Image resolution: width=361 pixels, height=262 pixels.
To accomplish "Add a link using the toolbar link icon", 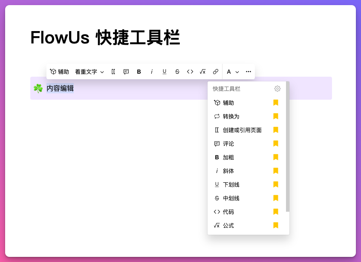I will point(215,72).
